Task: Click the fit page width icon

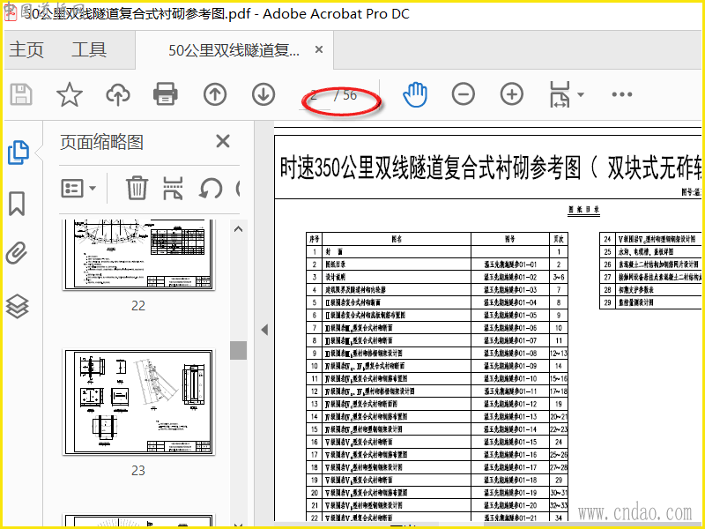Action: point(560,94)
